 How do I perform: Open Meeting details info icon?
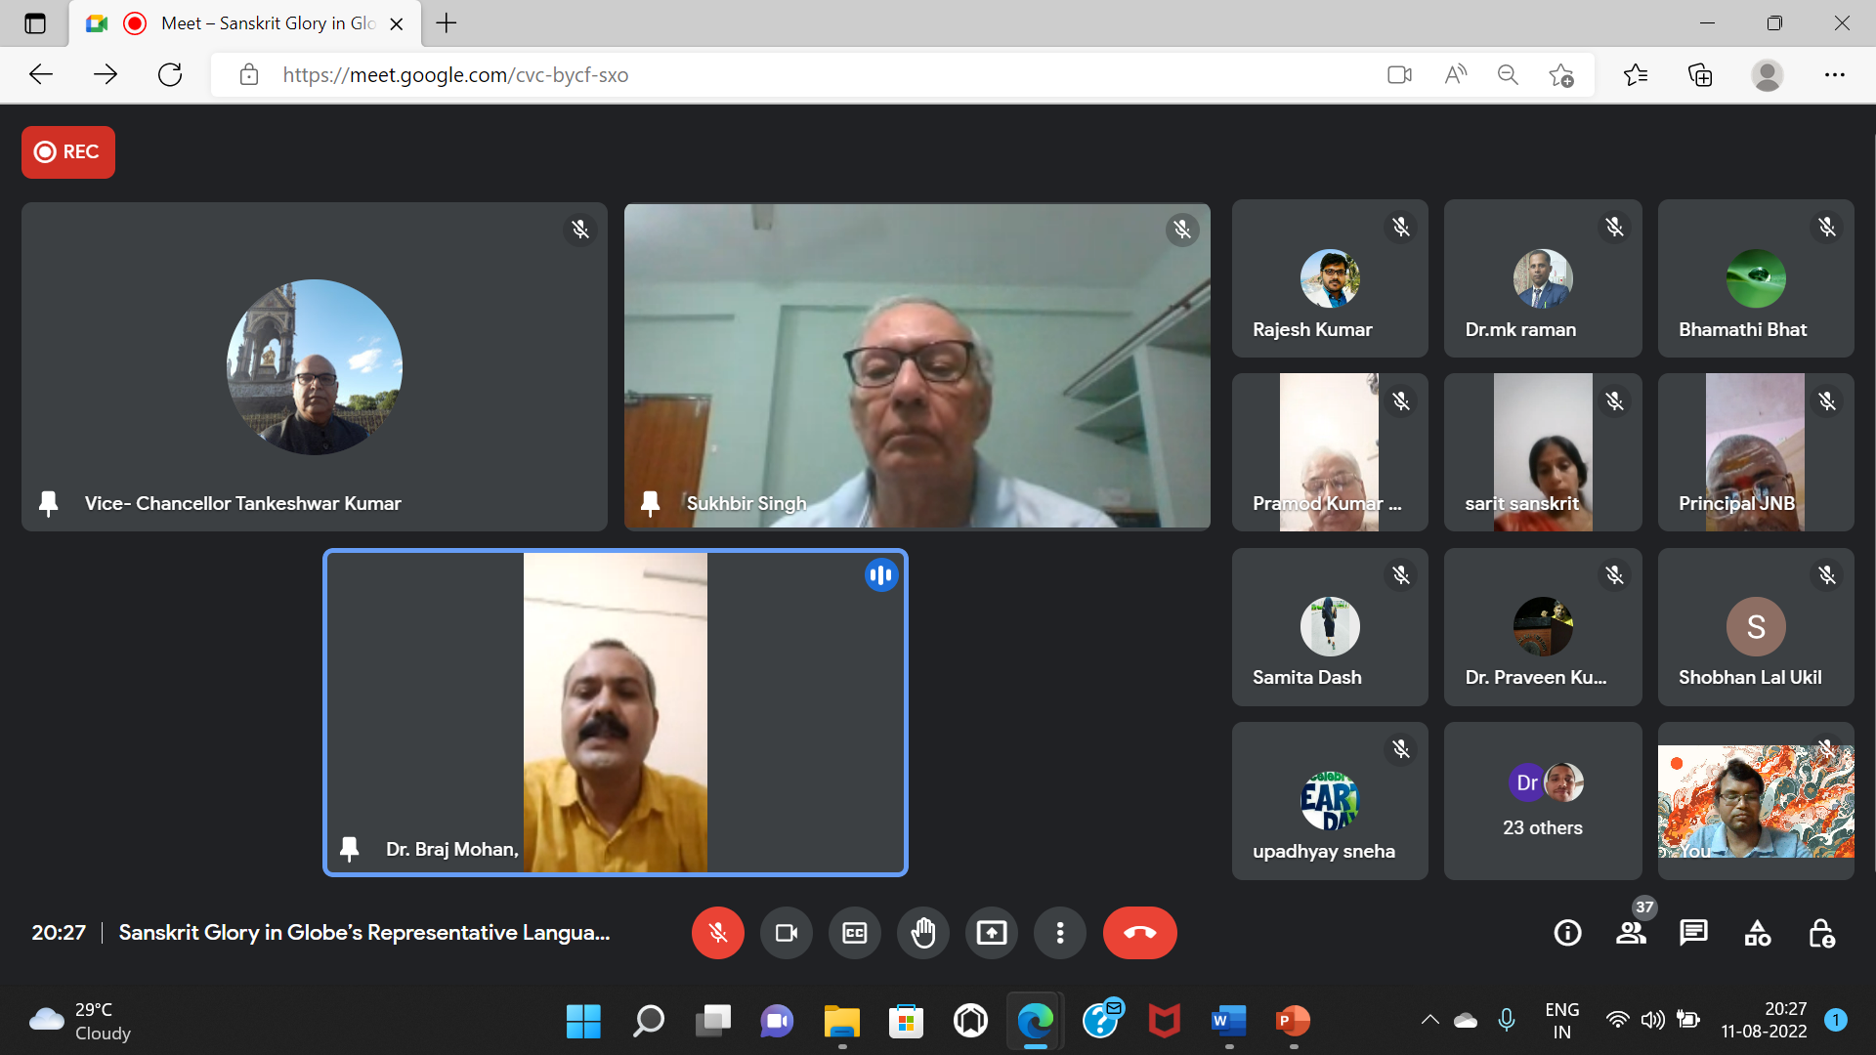click(1567, 933)
